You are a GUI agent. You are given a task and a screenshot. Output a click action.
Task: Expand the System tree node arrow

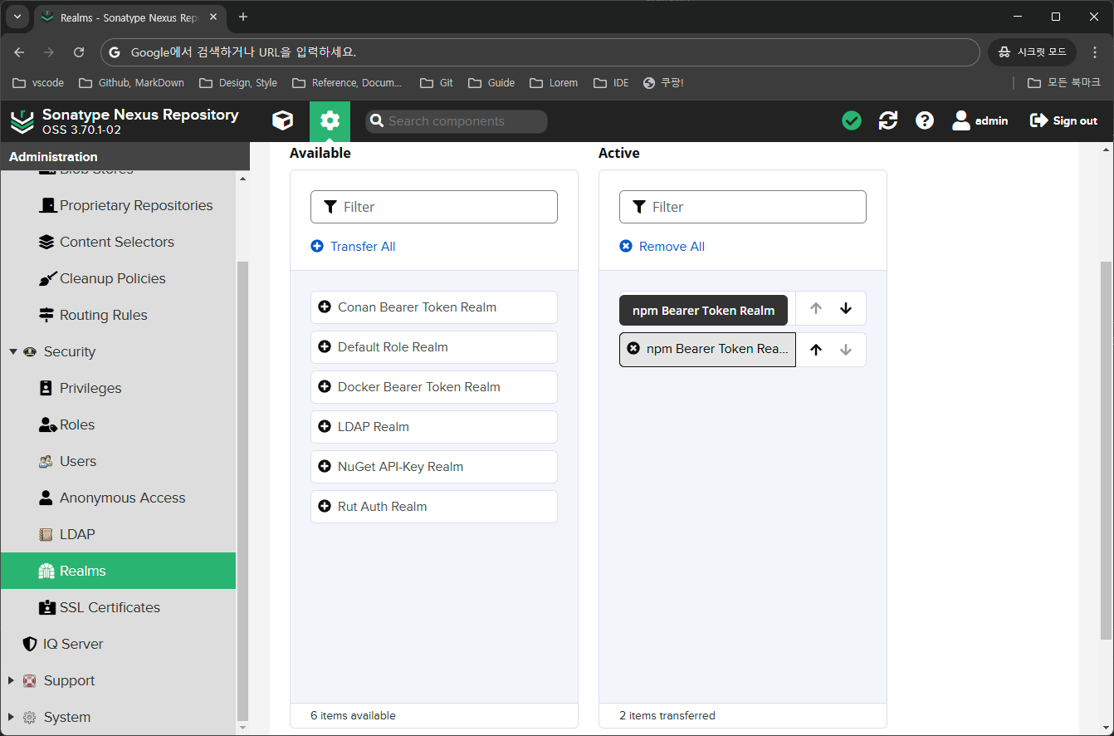[x=11, y=717]
